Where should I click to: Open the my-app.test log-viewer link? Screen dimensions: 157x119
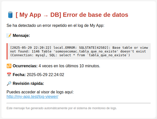point(32,96)
